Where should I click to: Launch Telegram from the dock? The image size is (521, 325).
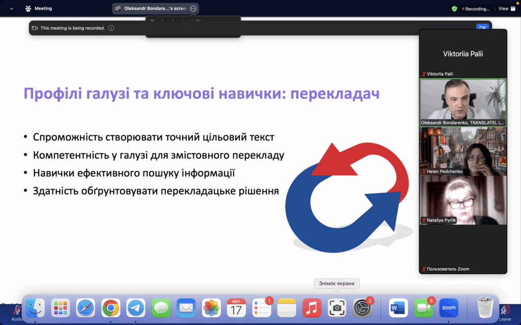(136, 308)
